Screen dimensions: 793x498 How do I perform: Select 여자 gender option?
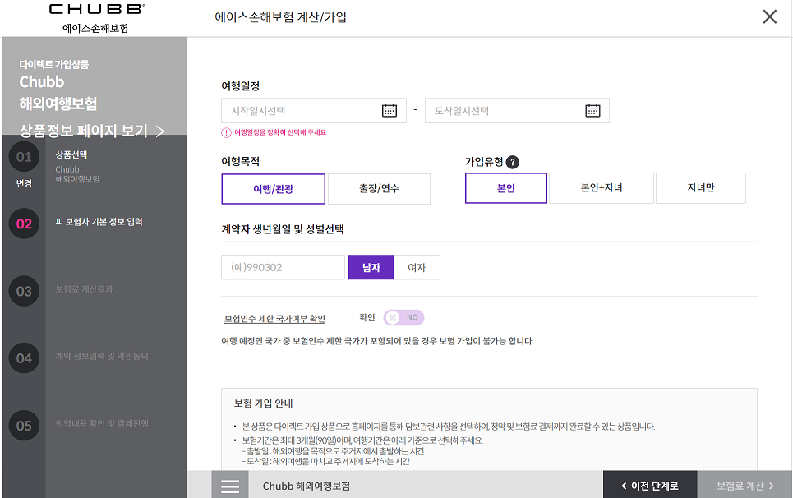pyautogui.click(x=417, y=267)
